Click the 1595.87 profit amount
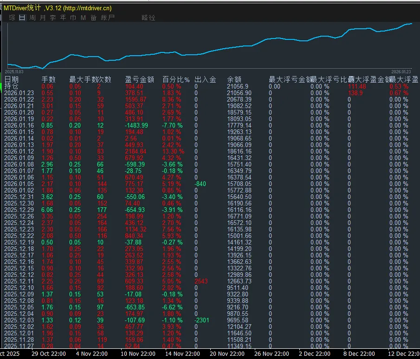The width and height of the screenshot is (420, 359). click(x=136, y=99)
